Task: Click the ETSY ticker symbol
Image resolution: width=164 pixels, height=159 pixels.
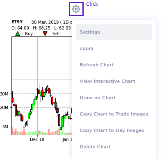Action: coord(17,22)
